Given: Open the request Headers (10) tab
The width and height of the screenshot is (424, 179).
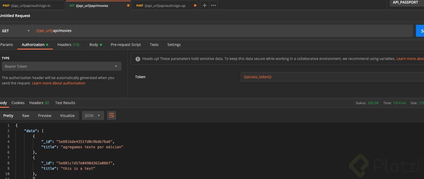Looking at the screenshot, I should point(68,44).
